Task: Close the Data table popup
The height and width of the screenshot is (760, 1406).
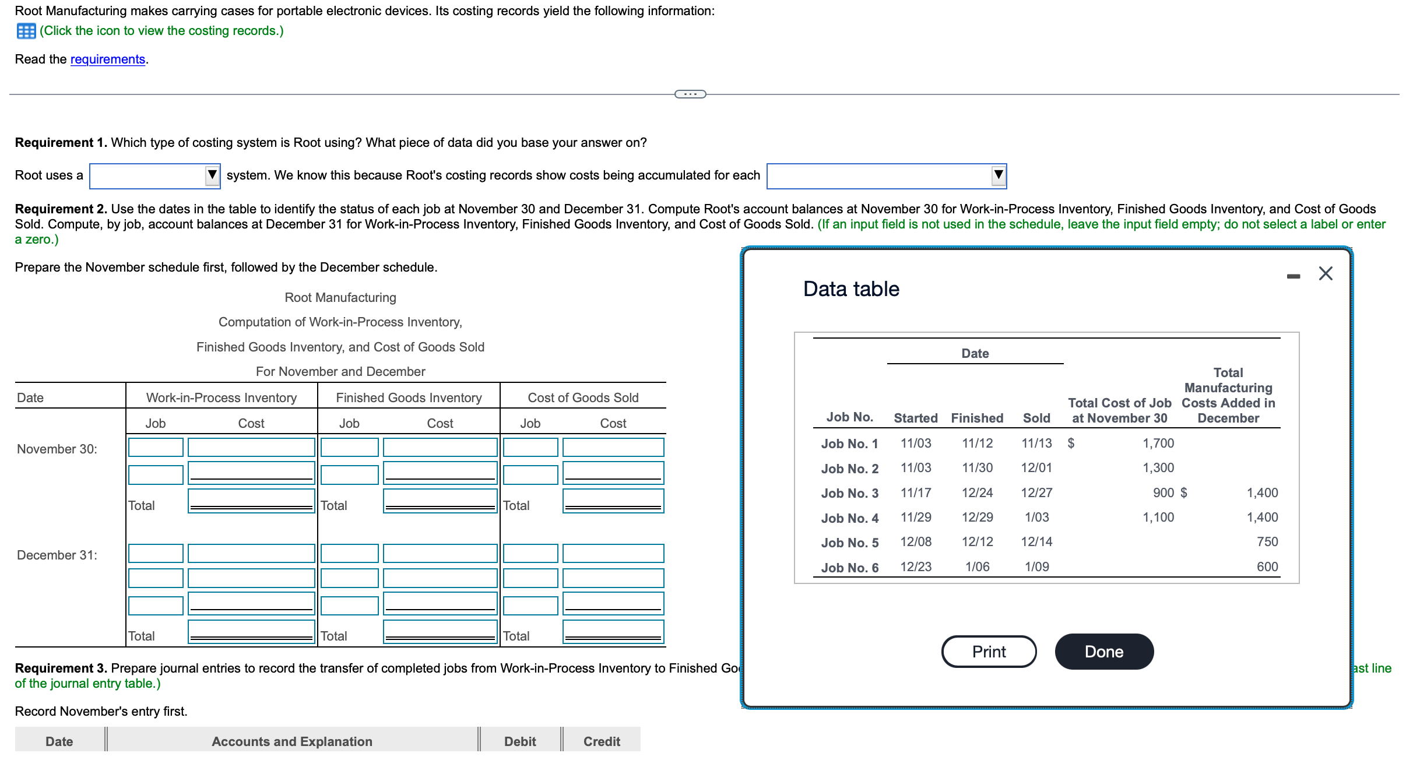Action: coord(1326,273)
